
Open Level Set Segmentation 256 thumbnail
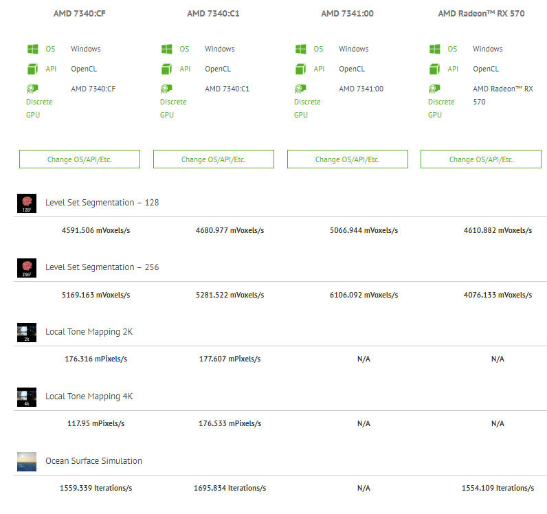tap(27, 268)
